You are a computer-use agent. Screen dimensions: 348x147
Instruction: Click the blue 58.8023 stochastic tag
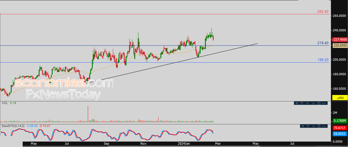pos(340,134)
